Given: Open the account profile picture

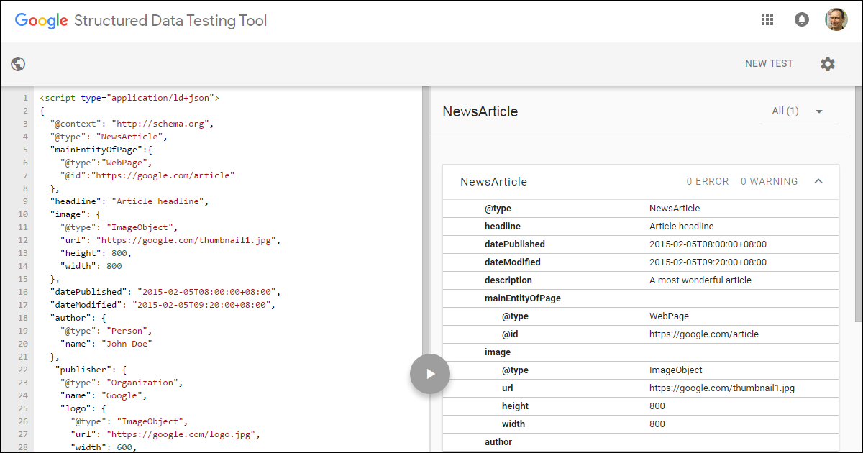Looking at the screenshot, I should coord(836,20).
